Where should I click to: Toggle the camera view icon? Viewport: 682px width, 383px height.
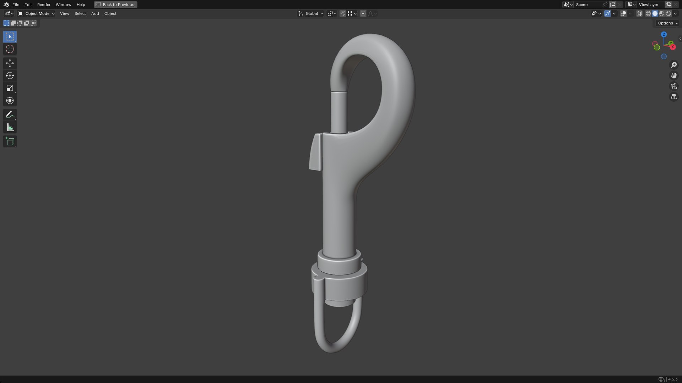pos(674,86)
